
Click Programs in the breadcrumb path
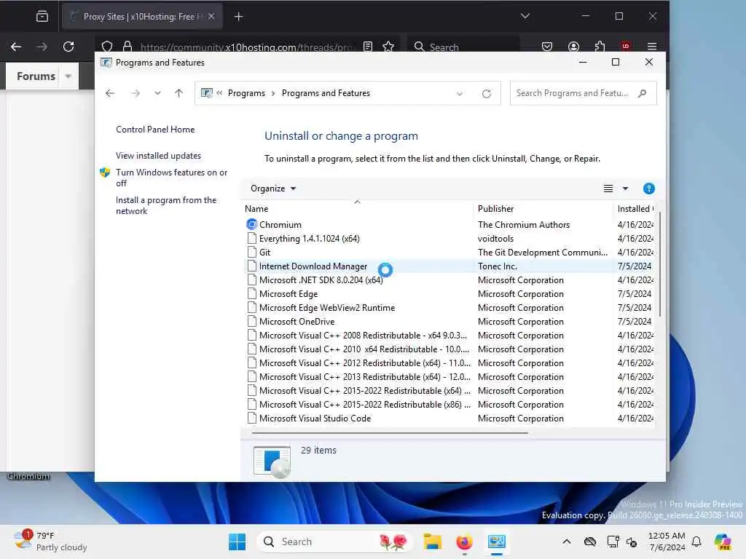tap(246, 93)
